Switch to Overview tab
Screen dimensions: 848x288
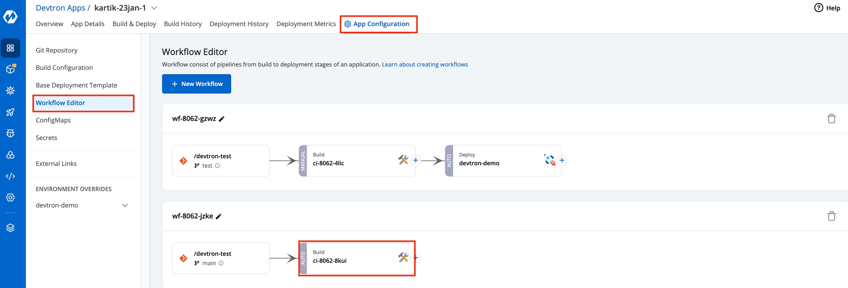click(49, 24)
